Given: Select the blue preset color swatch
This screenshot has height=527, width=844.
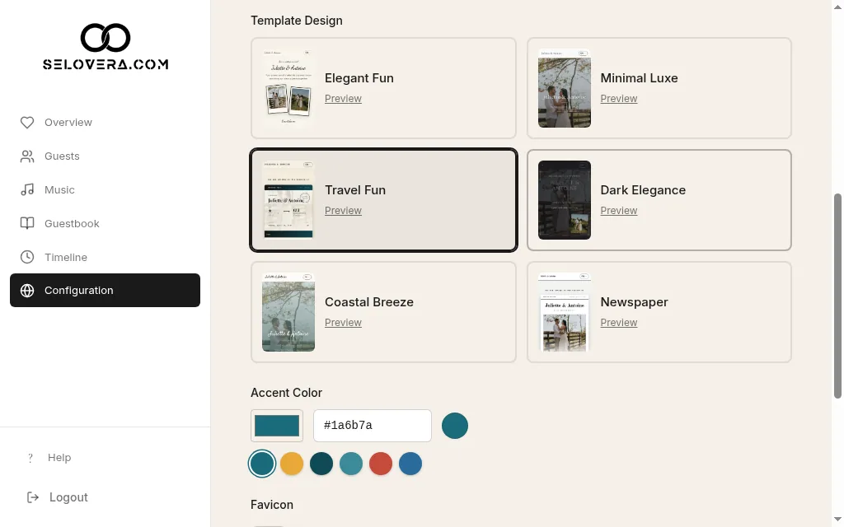Looking at the screenshot, I should pos(410,464).
